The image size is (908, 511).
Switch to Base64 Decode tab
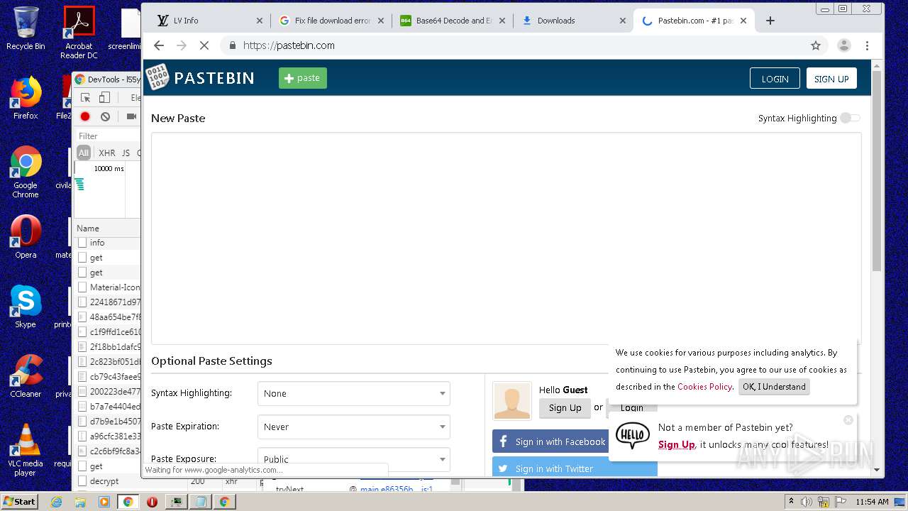tap(453, 21)
